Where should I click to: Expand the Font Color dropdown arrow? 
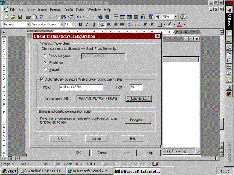184,24
